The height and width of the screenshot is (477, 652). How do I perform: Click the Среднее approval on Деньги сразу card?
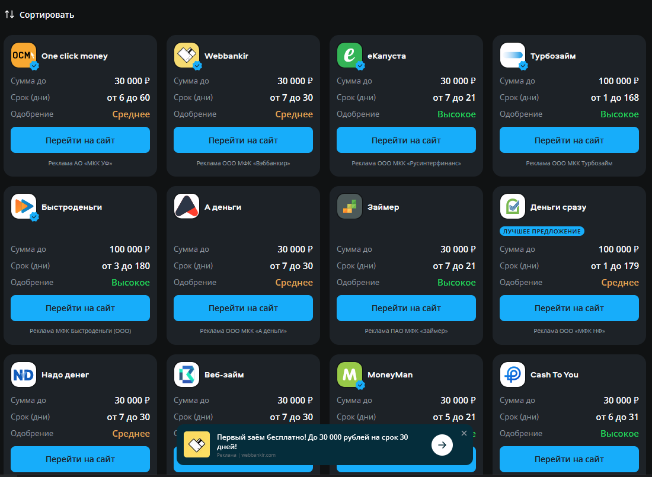pos(620,283)
